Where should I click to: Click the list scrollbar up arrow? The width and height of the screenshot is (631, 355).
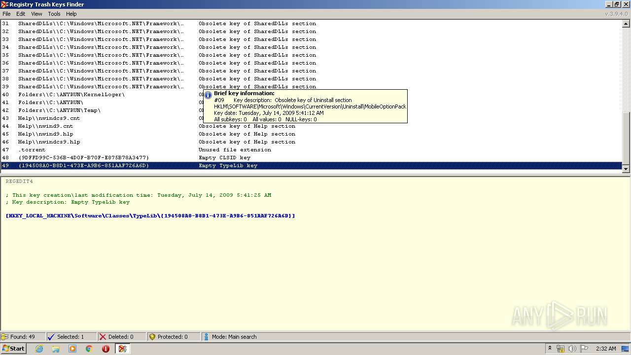coord(626,23)
